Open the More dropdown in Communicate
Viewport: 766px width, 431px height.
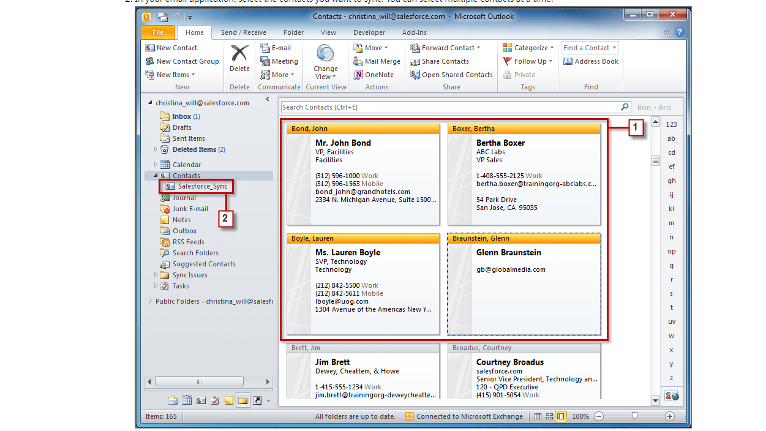277,75
